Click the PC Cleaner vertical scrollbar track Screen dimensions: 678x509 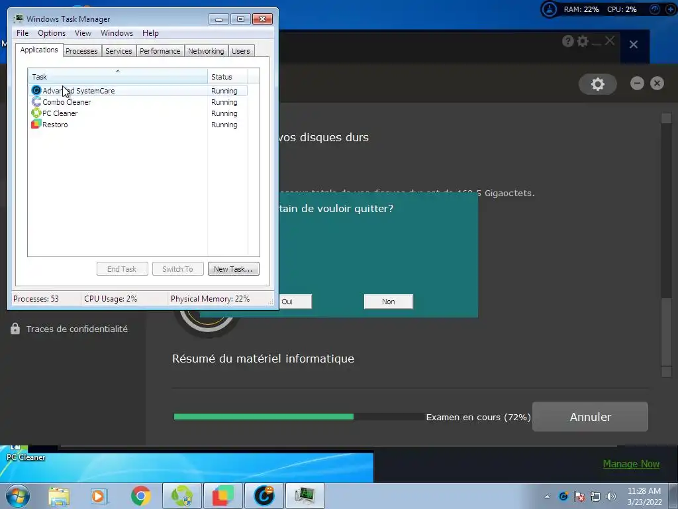[666, 245]
